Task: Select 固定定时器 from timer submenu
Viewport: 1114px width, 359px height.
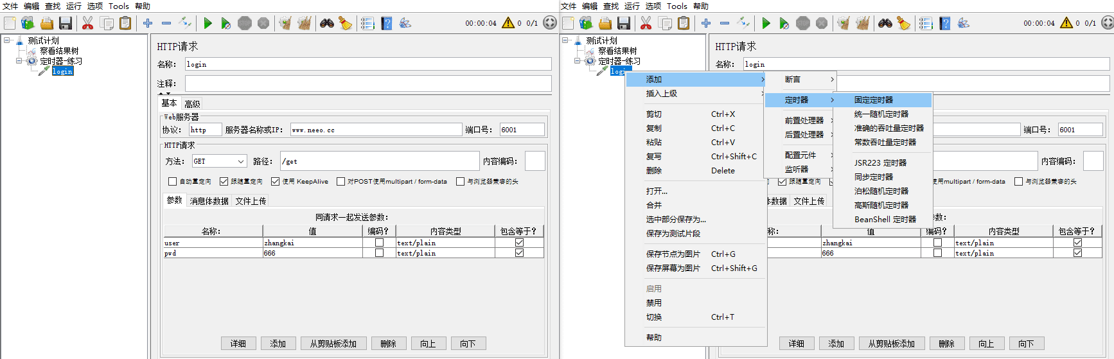Action: pos(883,100)
